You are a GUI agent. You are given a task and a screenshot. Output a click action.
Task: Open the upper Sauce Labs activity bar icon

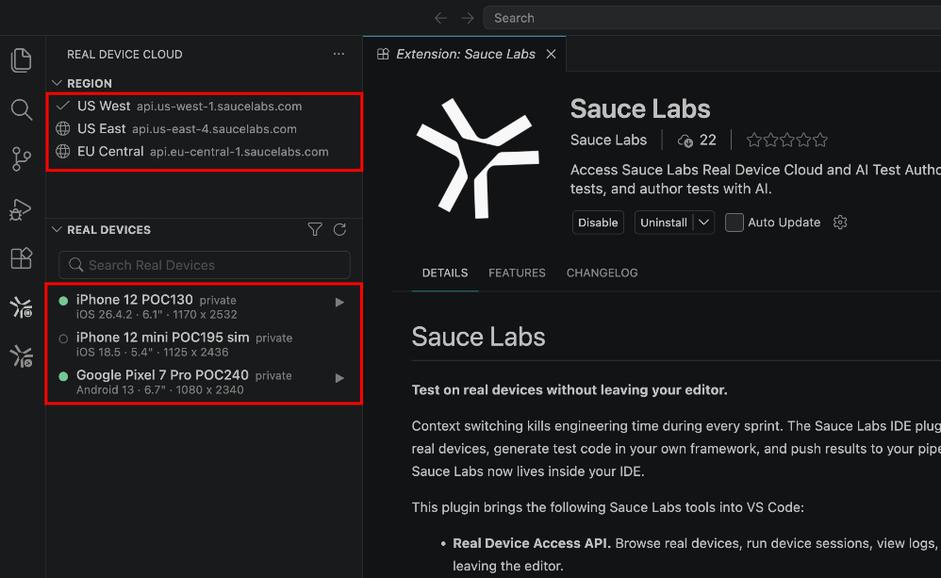point(22,307)
